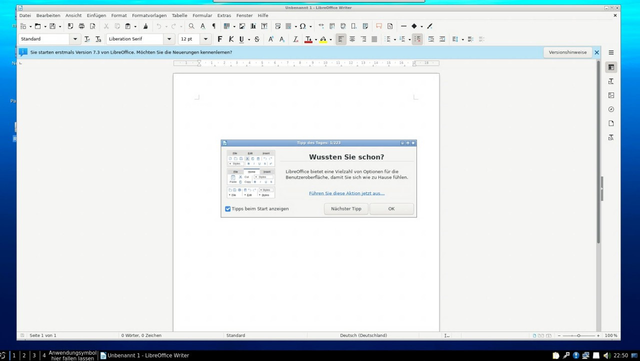Screen dimensions: 640x361
Task: Open the Tabelle menu
Action: click(x=179, y=15)
